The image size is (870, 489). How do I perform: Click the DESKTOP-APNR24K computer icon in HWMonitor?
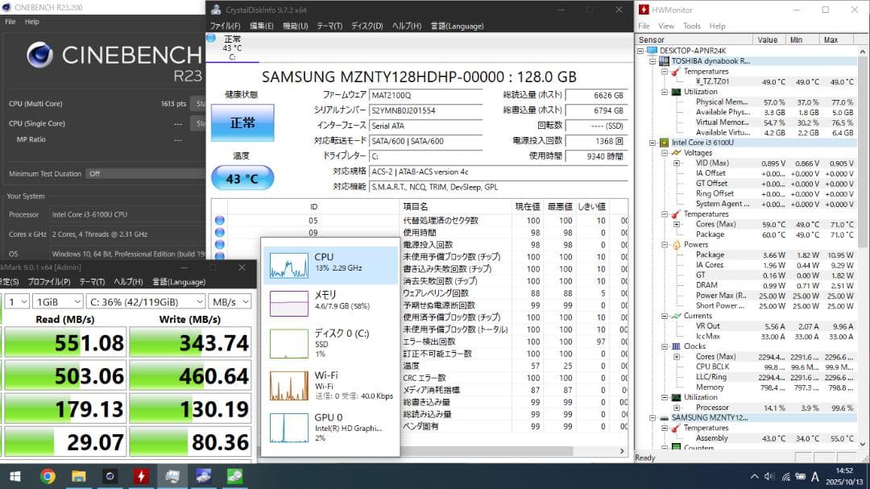tap(652, 51)
